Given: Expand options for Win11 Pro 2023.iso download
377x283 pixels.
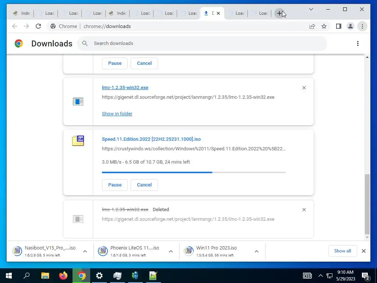Looking at the screenshot, I should 257,251.
